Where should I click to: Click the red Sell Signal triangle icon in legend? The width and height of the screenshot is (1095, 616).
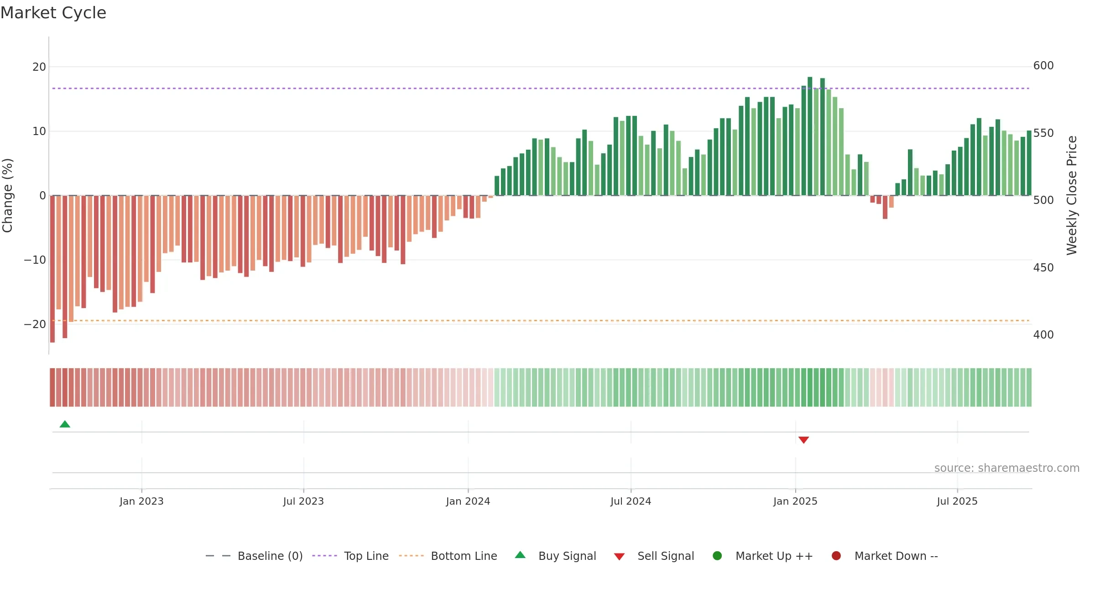pos(619,557)
